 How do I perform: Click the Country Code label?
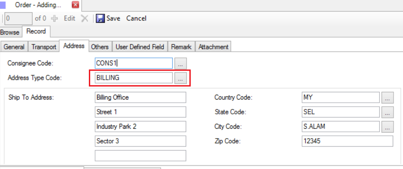pyautogui.click(x=234, y=98)
